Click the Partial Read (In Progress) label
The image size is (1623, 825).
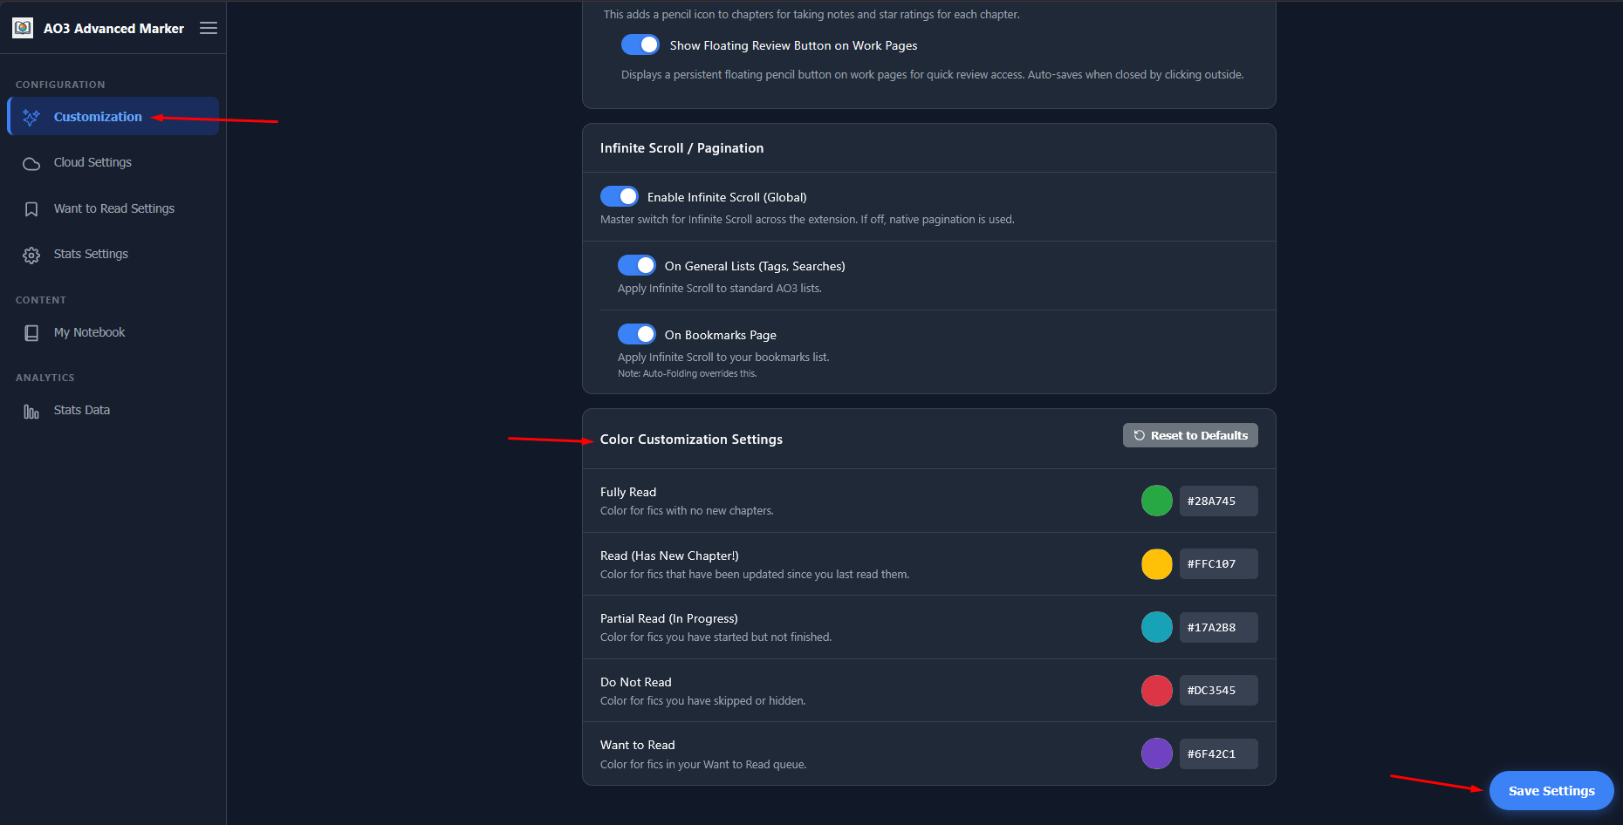[669, 618]
